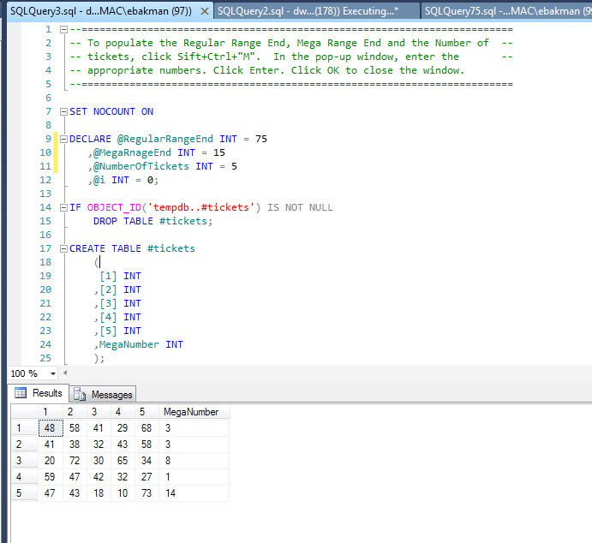Switch to the SQLQuery75.sql tab

point(505,10)
